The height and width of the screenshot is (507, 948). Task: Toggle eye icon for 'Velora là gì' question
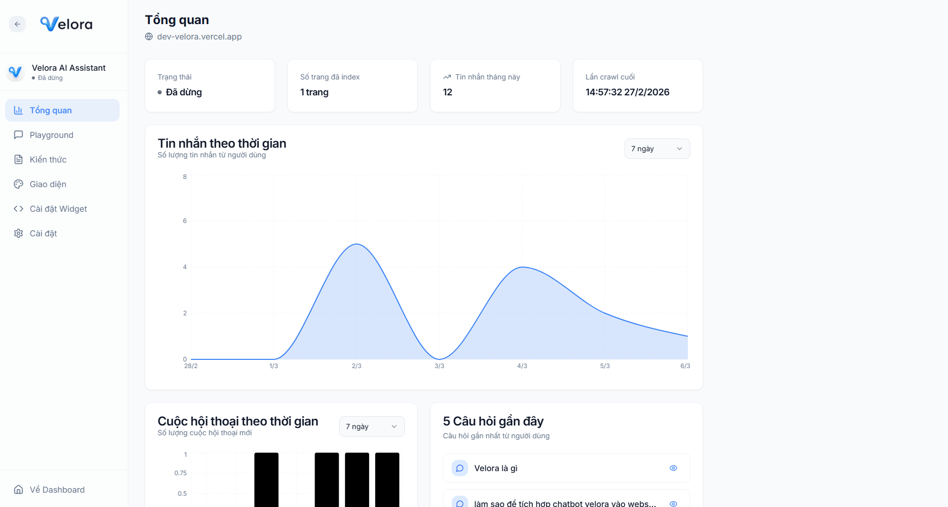(x=673, y=468)
